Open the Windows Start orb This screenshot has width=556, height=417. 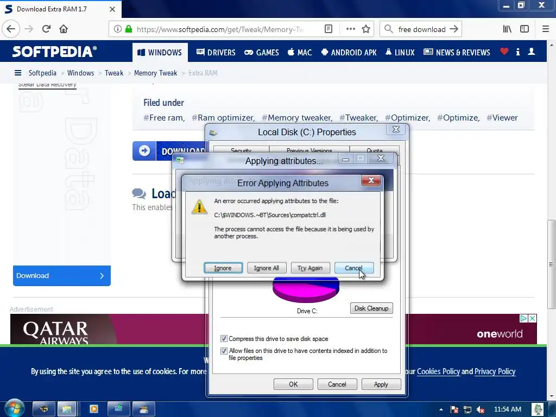coord(14,408)
